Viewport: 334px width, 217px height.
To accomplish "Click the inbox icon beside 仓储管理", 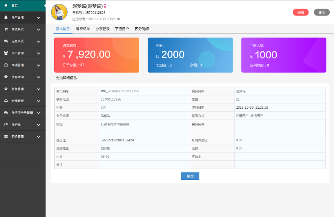I will (x=6, y=101).
